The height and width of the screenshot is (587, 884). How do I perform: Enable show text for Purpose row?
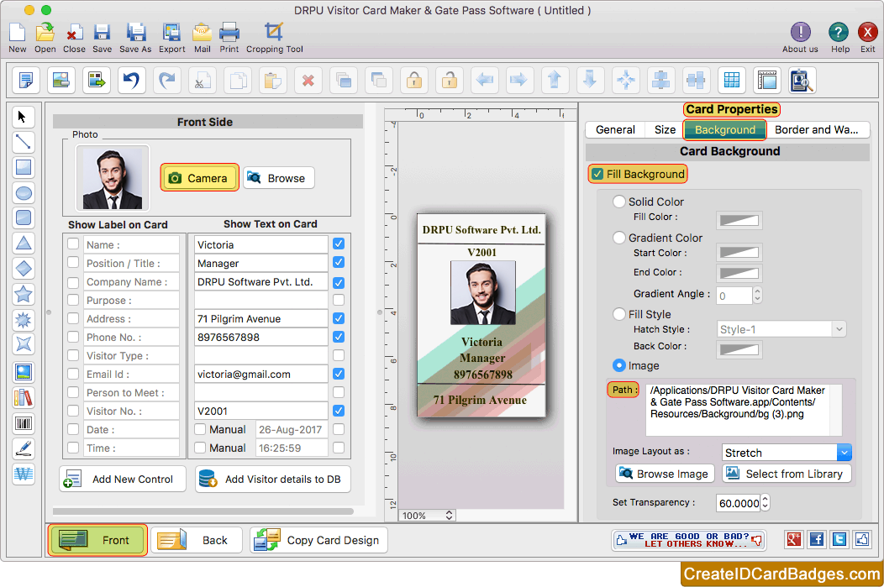339,300
